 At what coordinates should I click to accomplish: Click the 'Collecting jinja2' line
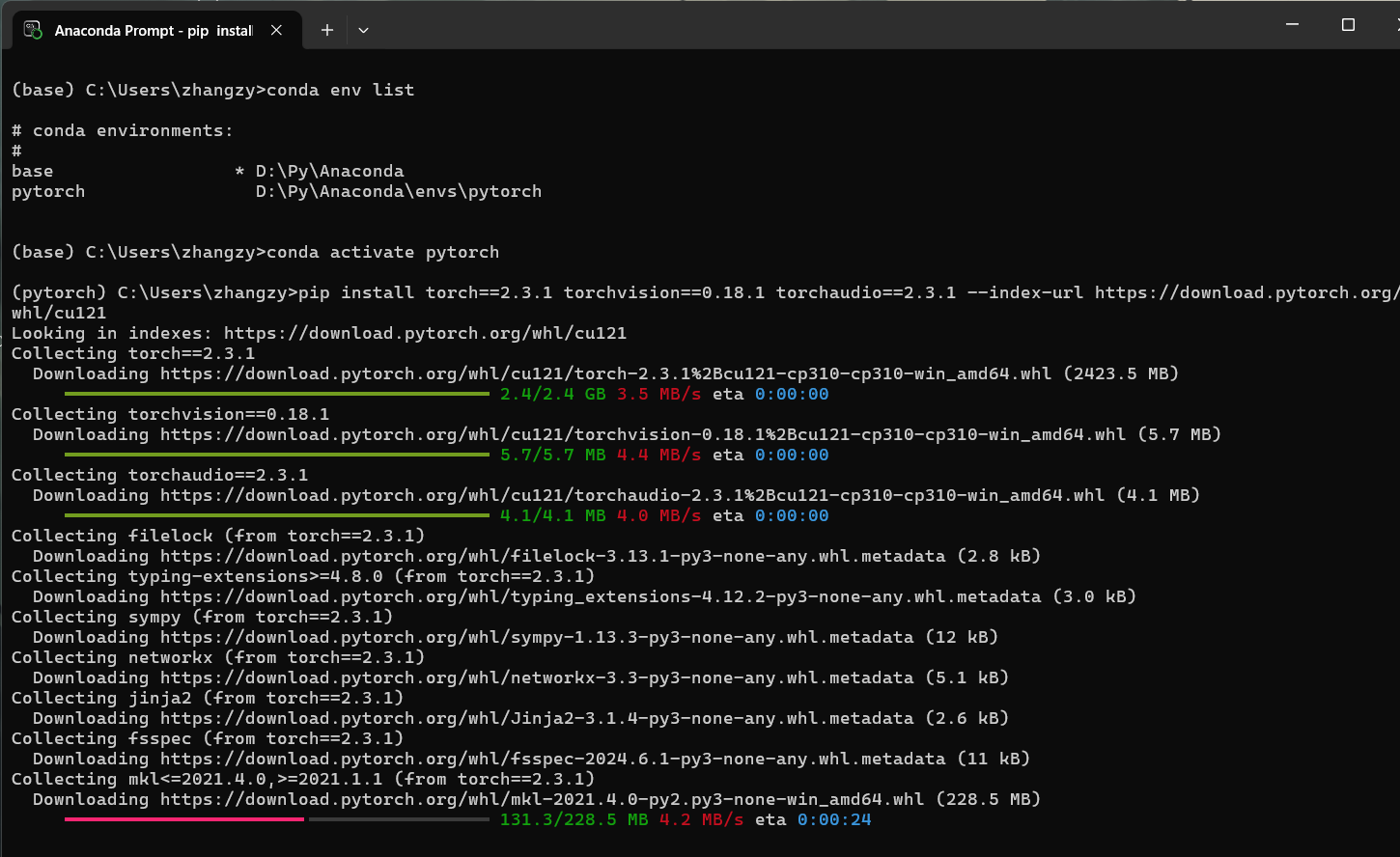(x=208, y=698)
